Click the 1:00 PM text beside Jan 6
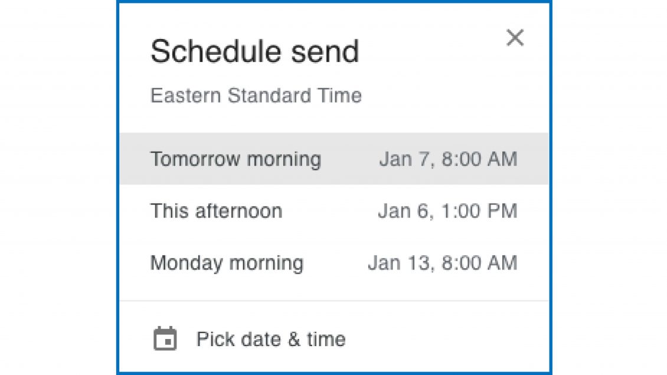This screenshot has width=667, height=375. 479,211
